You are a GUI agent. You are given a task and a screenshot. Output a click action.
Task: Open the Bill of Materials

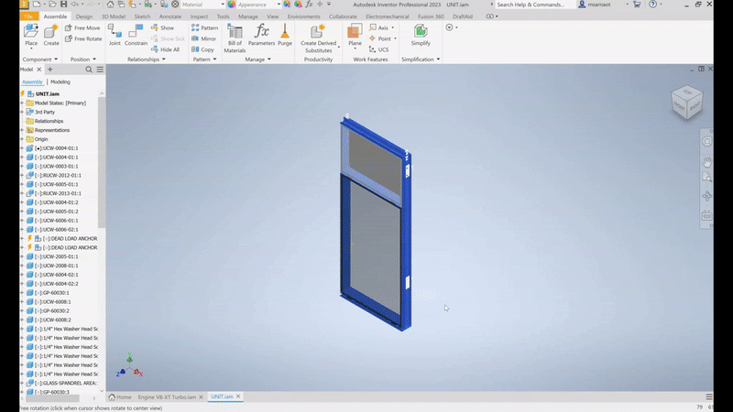click(235, 37)
